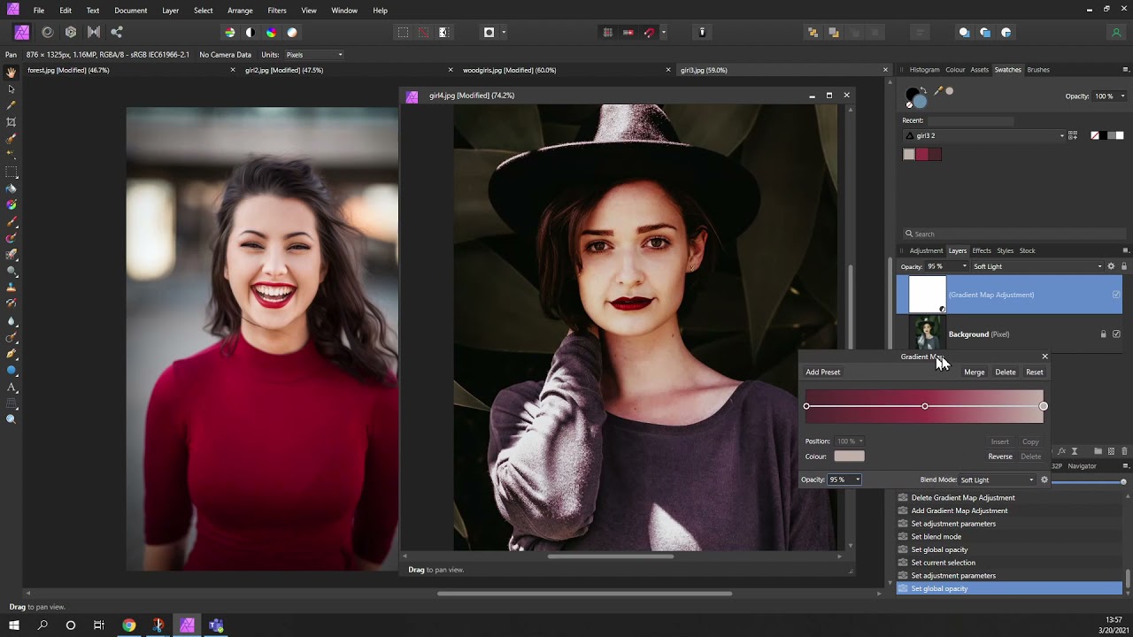Toggle Gradient Map Adjustment layer visibility
The height and width of the screenshot is (637, 1133).
(1116, 295)
